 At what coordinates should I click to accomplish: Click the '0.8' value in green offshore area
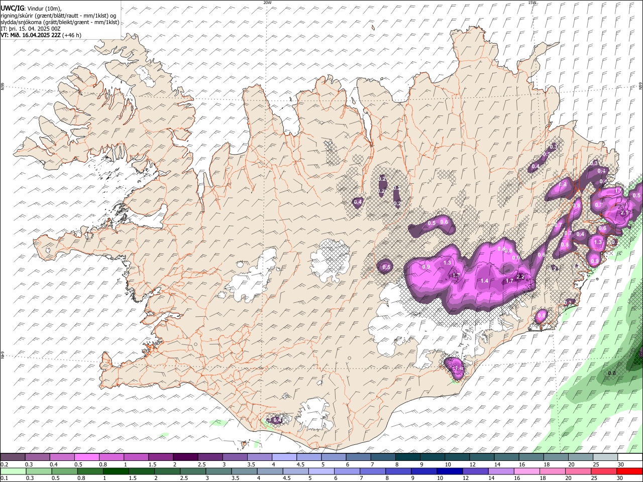[612, 374]
